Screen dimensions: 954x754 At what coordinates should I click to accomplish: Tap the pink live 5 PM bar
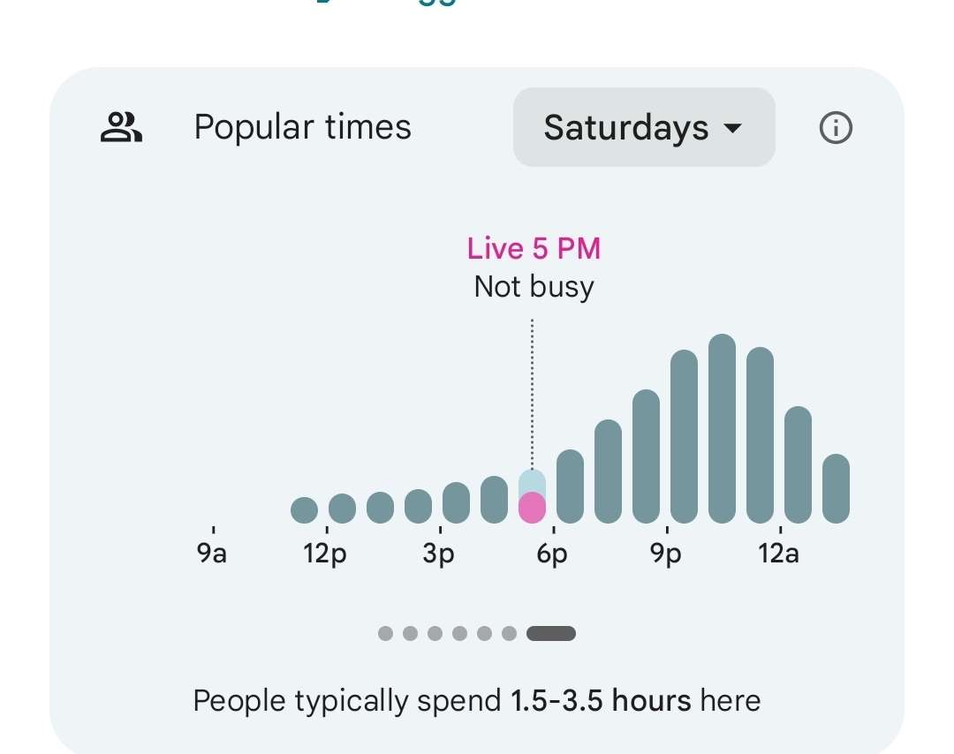coord(532,508)
